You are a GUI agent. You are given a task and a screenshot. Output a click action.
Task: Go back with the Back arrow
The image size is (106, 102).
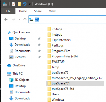[x=6, y=19]
